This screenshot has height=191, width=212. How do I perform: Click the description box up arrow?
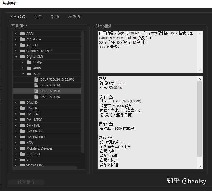coord(200,34)
